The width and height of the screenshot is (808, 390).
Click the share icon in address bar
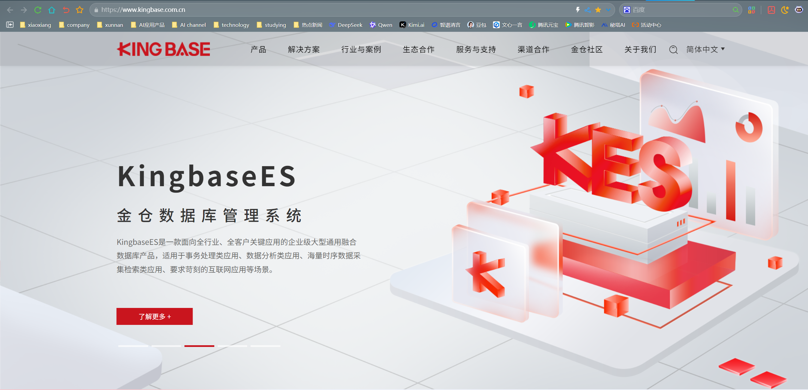click(x=588, y=10)
